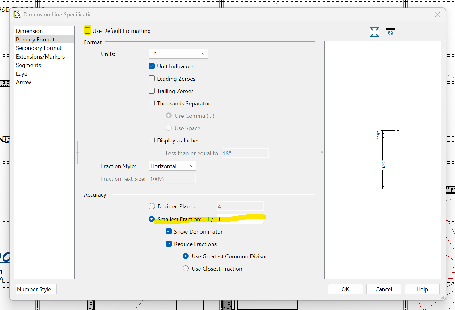Open the Units dropdown
This screenshot has height=310, width=455.
click(178, 54)
